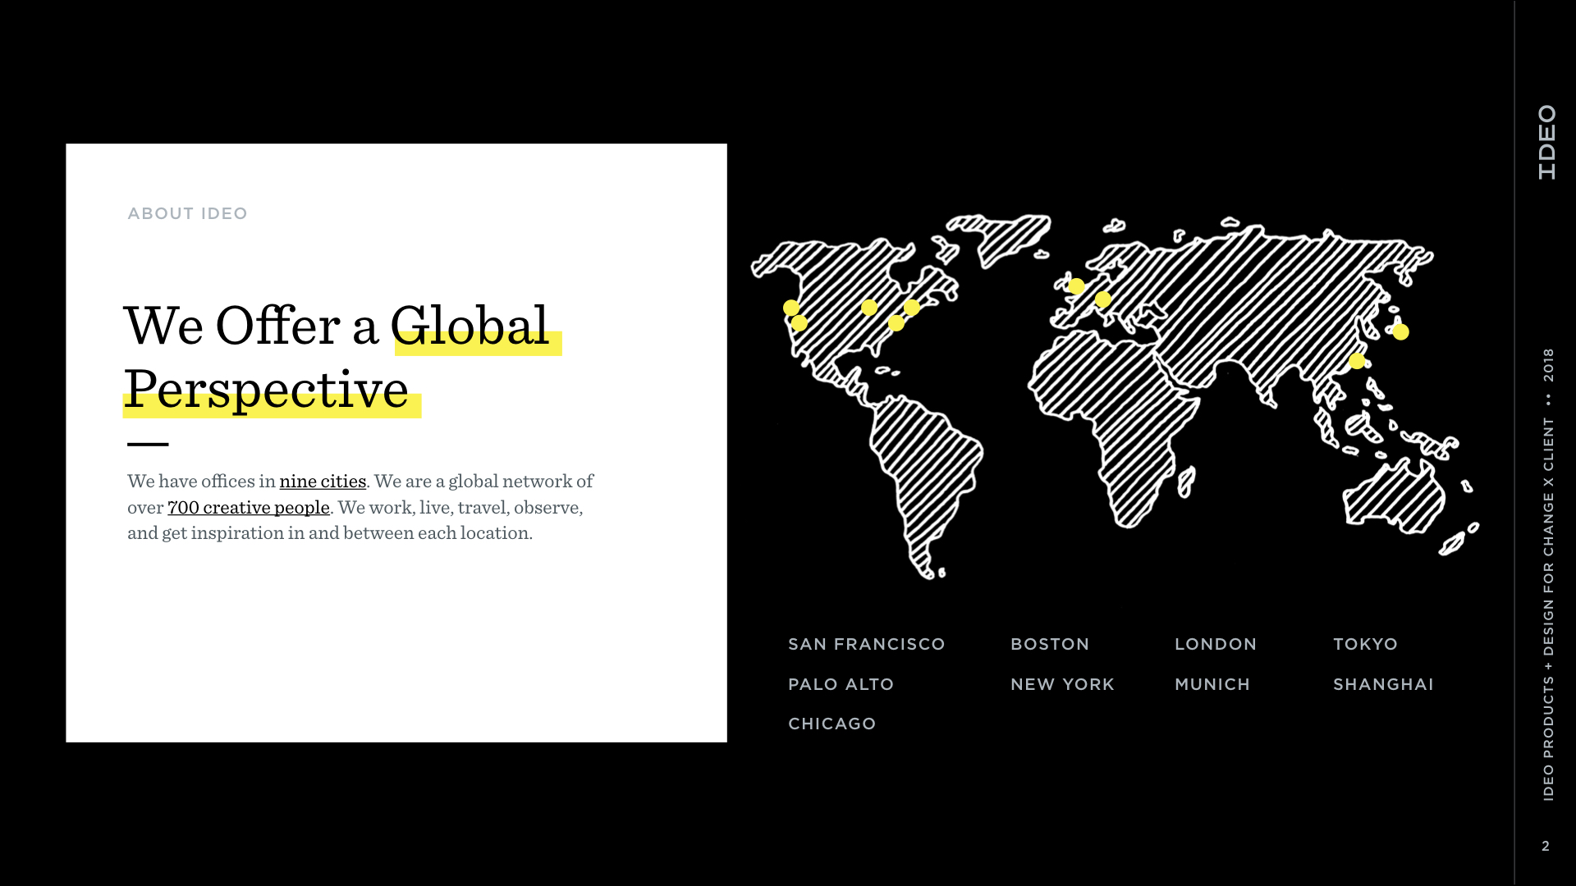This screenshot has width=1576, height=886.
Task: Click the NEW YORK city label
Action: pyautogui.click(x=1062, y=684)
